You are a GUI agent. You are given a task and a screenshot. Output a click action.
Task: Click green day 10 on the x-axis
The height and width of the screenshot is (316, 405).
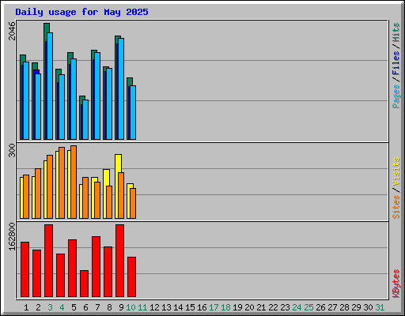click(131, 307)
